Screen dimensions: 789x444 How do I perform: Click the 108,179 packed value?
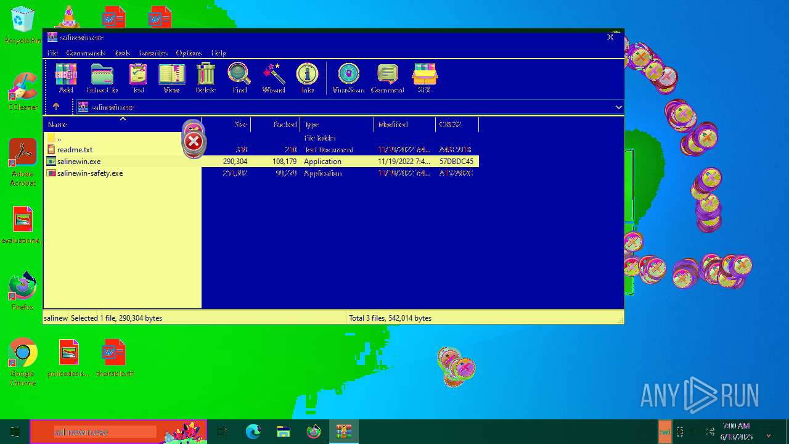click(284, 162)
